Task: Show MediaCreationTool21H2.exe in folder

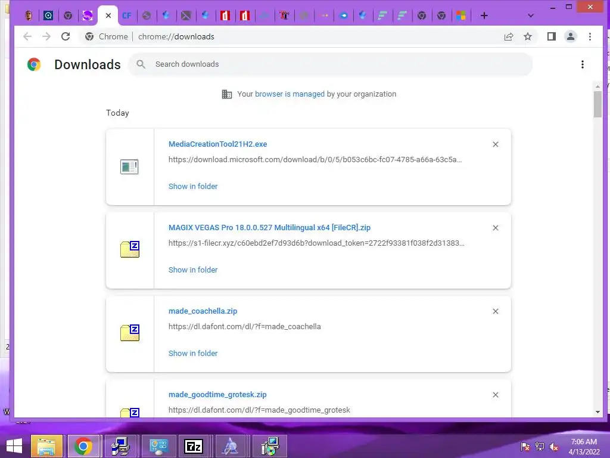Action: pyautogui.click(x=193, y=187)
